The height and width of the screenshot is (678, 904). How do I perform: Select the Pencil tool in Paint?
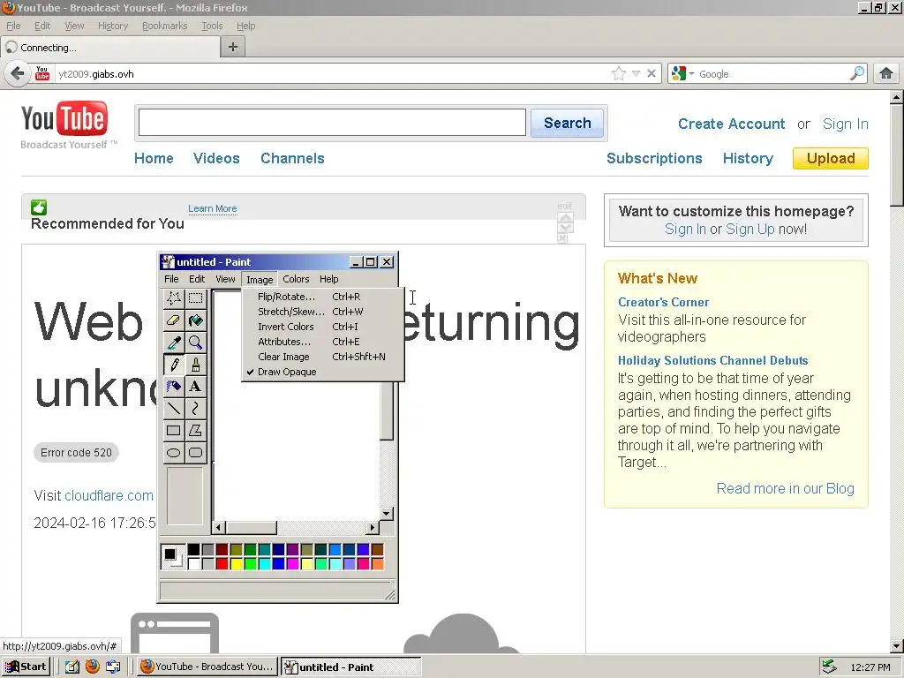pyautogui.click(x=174, y=365)
